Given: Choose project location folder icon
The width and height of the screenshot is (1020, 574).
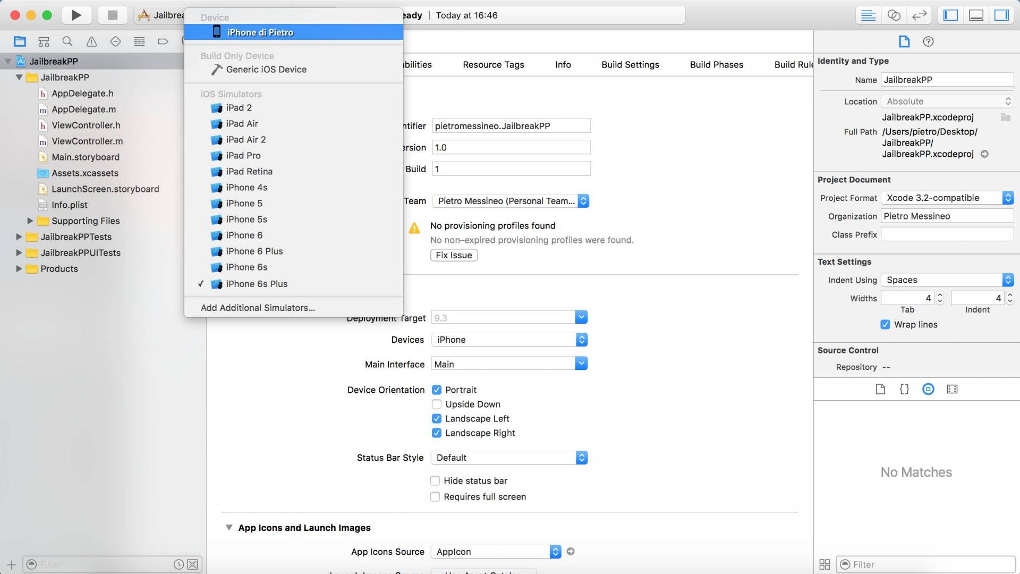Looking at the screenshot, I should pos(1005,117).
